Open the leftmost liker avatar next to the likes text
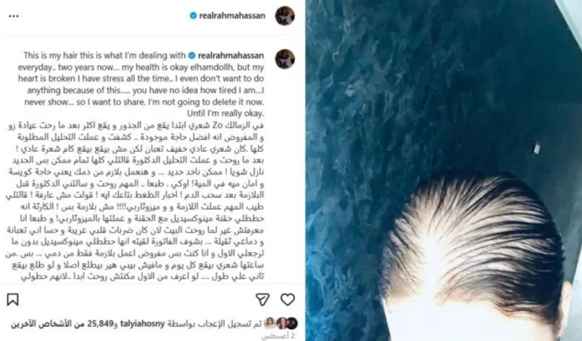Image resolution: width=582 pixels, height=341 pixels. 271,323
